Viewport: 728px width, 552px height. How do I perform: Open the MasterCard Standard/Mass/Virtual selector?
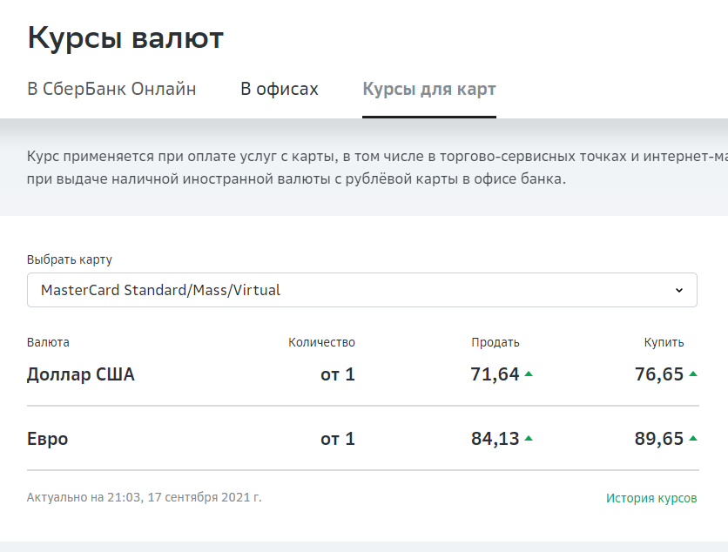(361, 290)
